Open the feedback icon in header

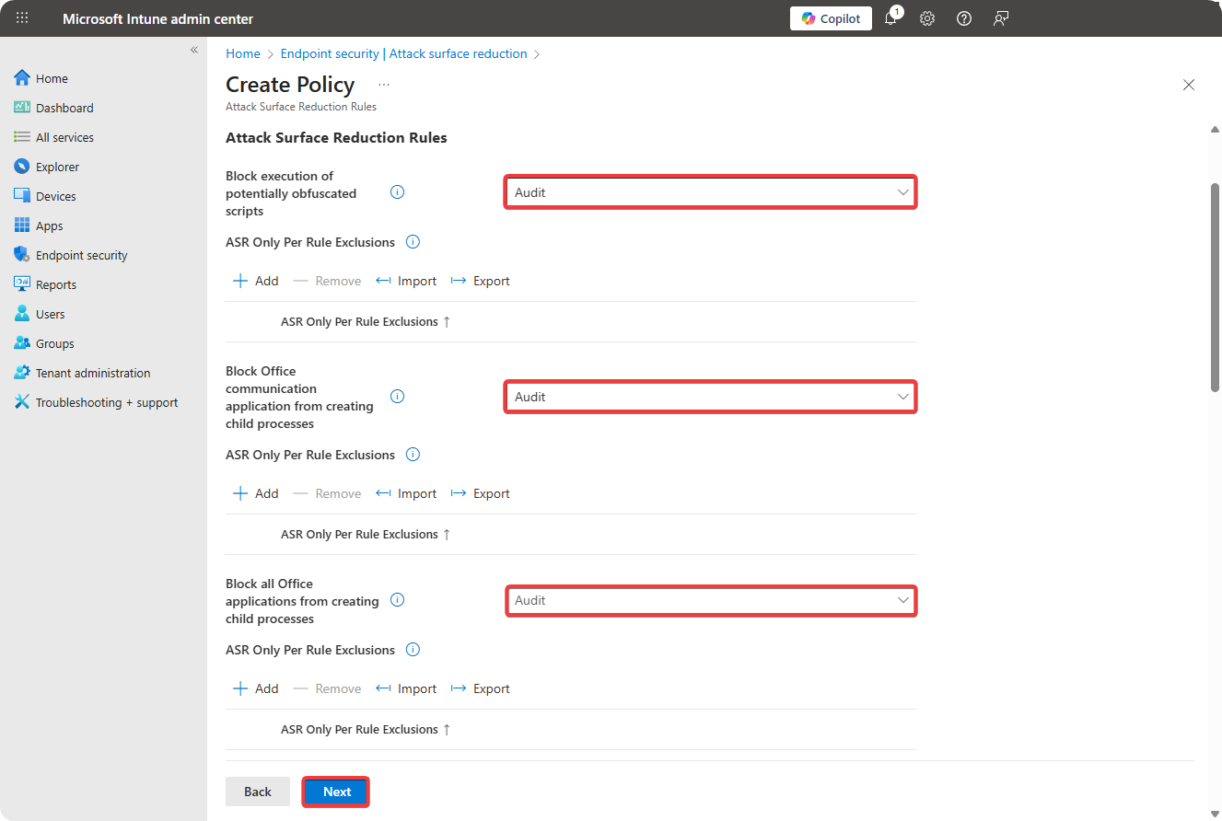[1001, 18]
